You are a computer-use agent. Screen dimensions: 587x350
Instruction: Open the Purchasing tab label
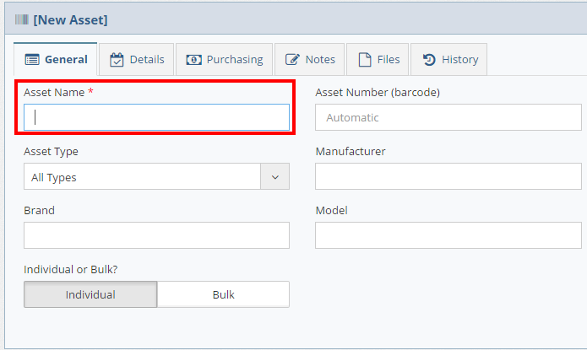(235, 60)
